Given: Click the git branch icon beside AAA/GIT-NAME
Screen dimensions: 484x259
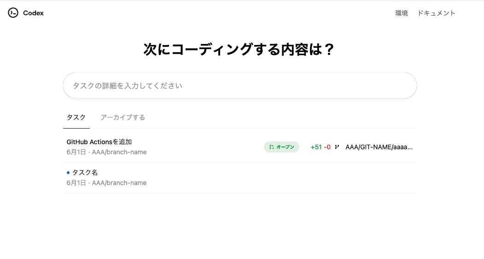Looking at the screenshot, I should click(x=337, y=147).
